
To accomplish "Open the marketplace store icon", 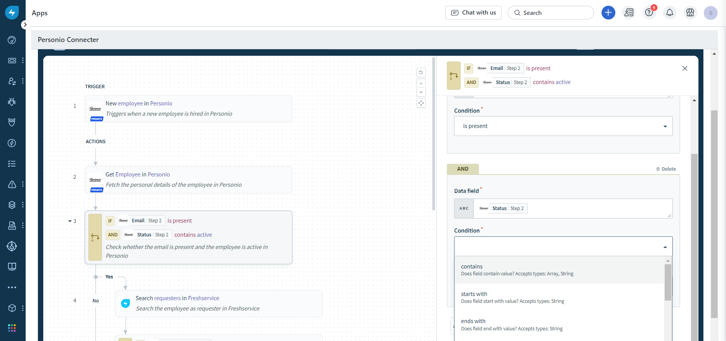I will click(690, 13).
